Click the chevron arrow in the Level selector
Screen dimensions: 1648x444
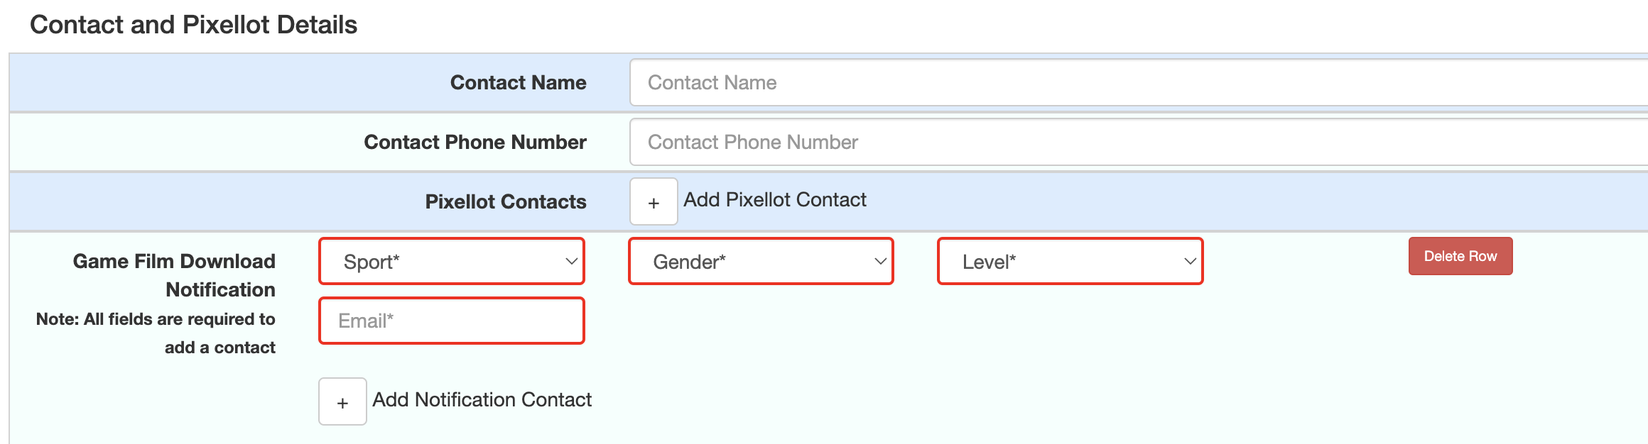[1190, 261]
